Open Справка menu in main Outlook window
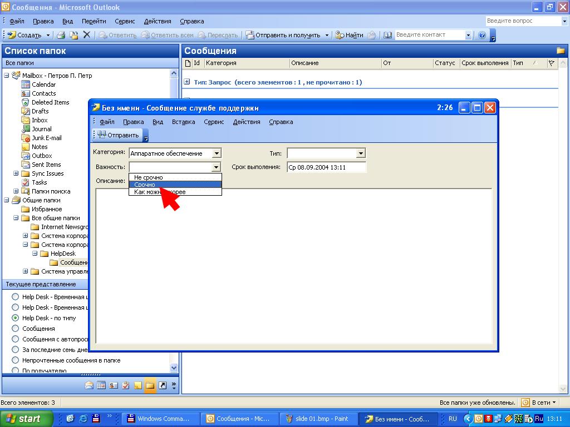This screenshot has width=570, height=427. click(x=191, y=21)
